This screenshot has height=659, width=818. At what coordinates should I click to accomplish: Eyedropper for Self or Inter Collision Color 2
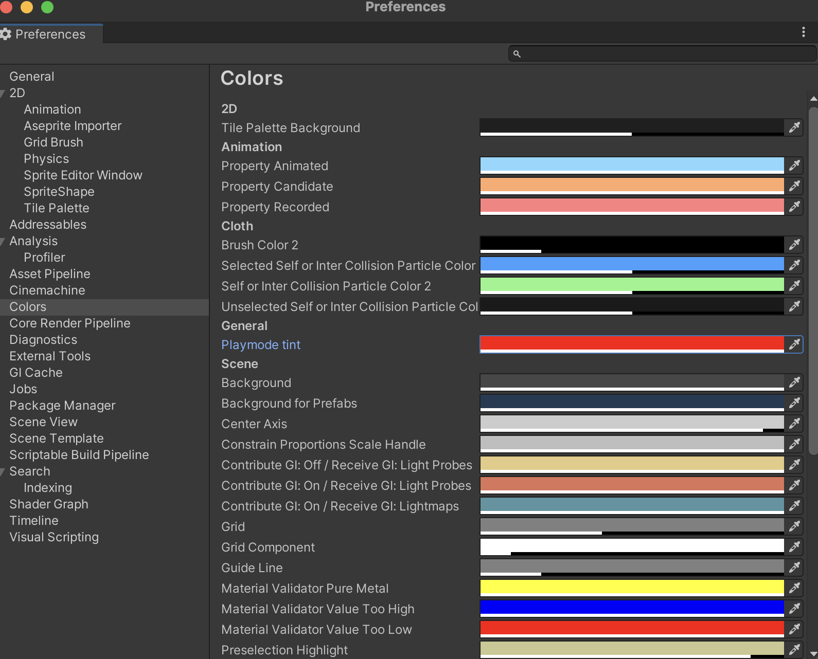pos(794,286)
